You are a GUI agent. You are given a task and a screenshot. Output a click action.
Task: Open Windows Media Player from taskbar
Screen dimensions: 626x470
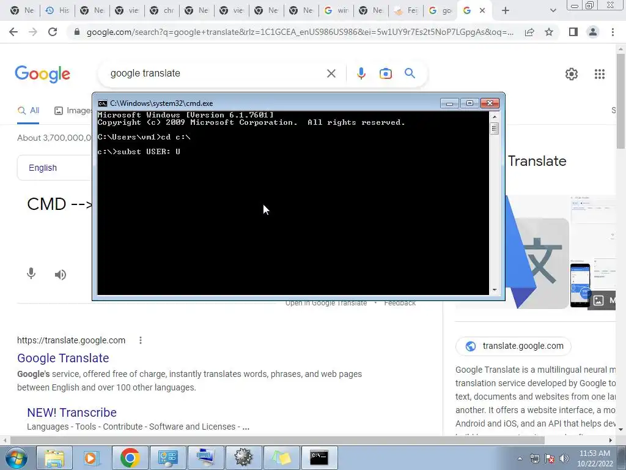coord(92,458)
